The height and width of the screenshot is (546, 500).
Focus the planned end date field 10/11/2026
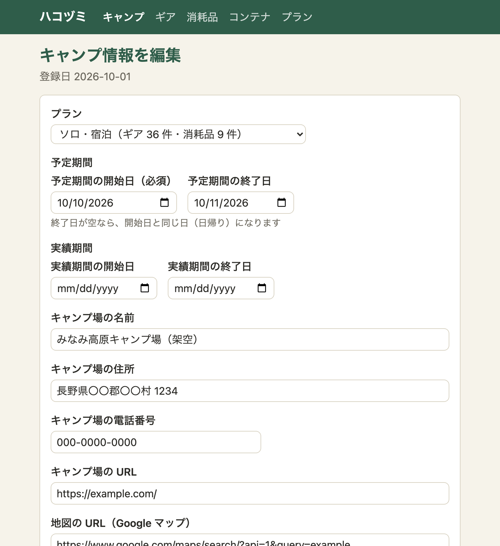(x=241, y=203)
